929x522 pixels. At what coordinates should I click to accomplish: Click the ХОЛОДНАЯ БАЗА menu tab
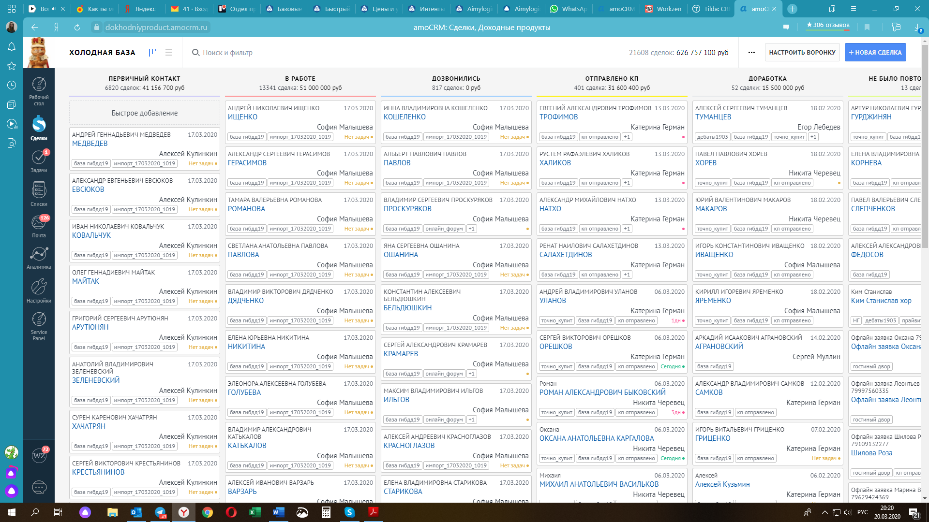(102, 52)
